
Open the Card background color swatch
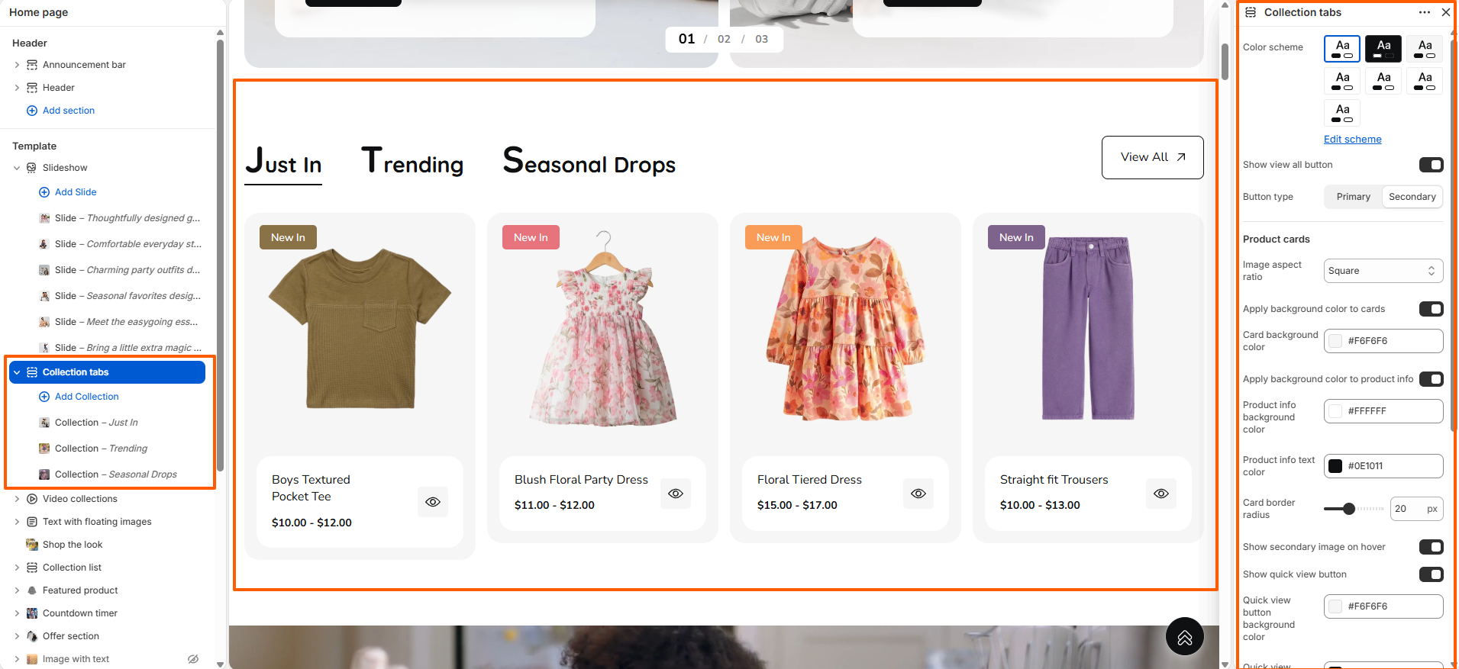click(1335, 341)
